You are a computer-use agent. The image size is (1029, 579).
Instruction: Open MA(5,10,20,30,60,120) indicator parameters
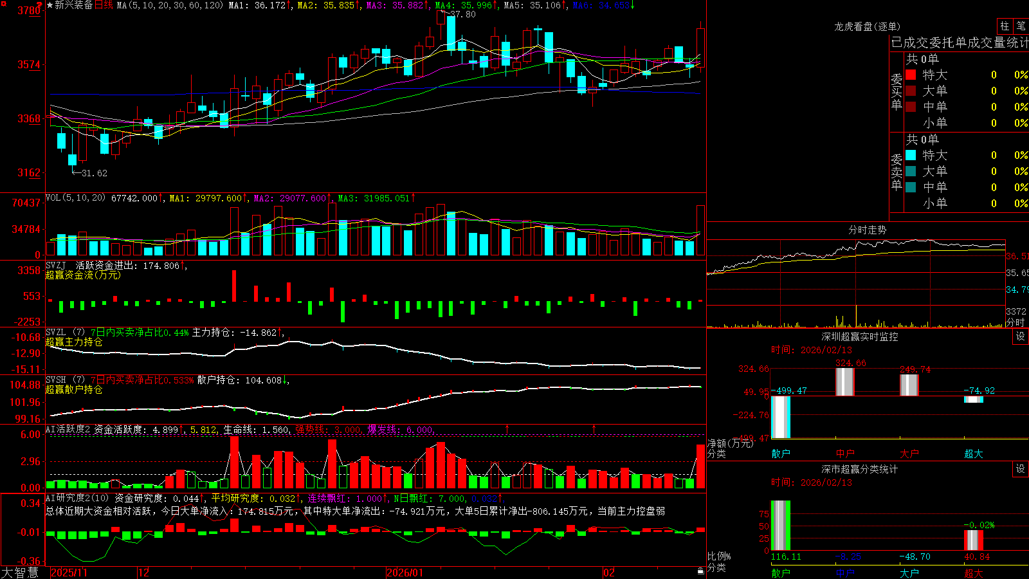(170, 5)
